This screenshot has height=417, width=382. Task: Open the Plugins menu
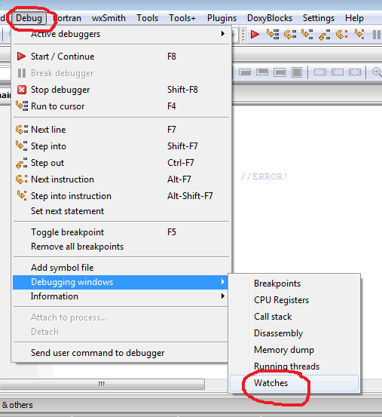tap(222, 18)
